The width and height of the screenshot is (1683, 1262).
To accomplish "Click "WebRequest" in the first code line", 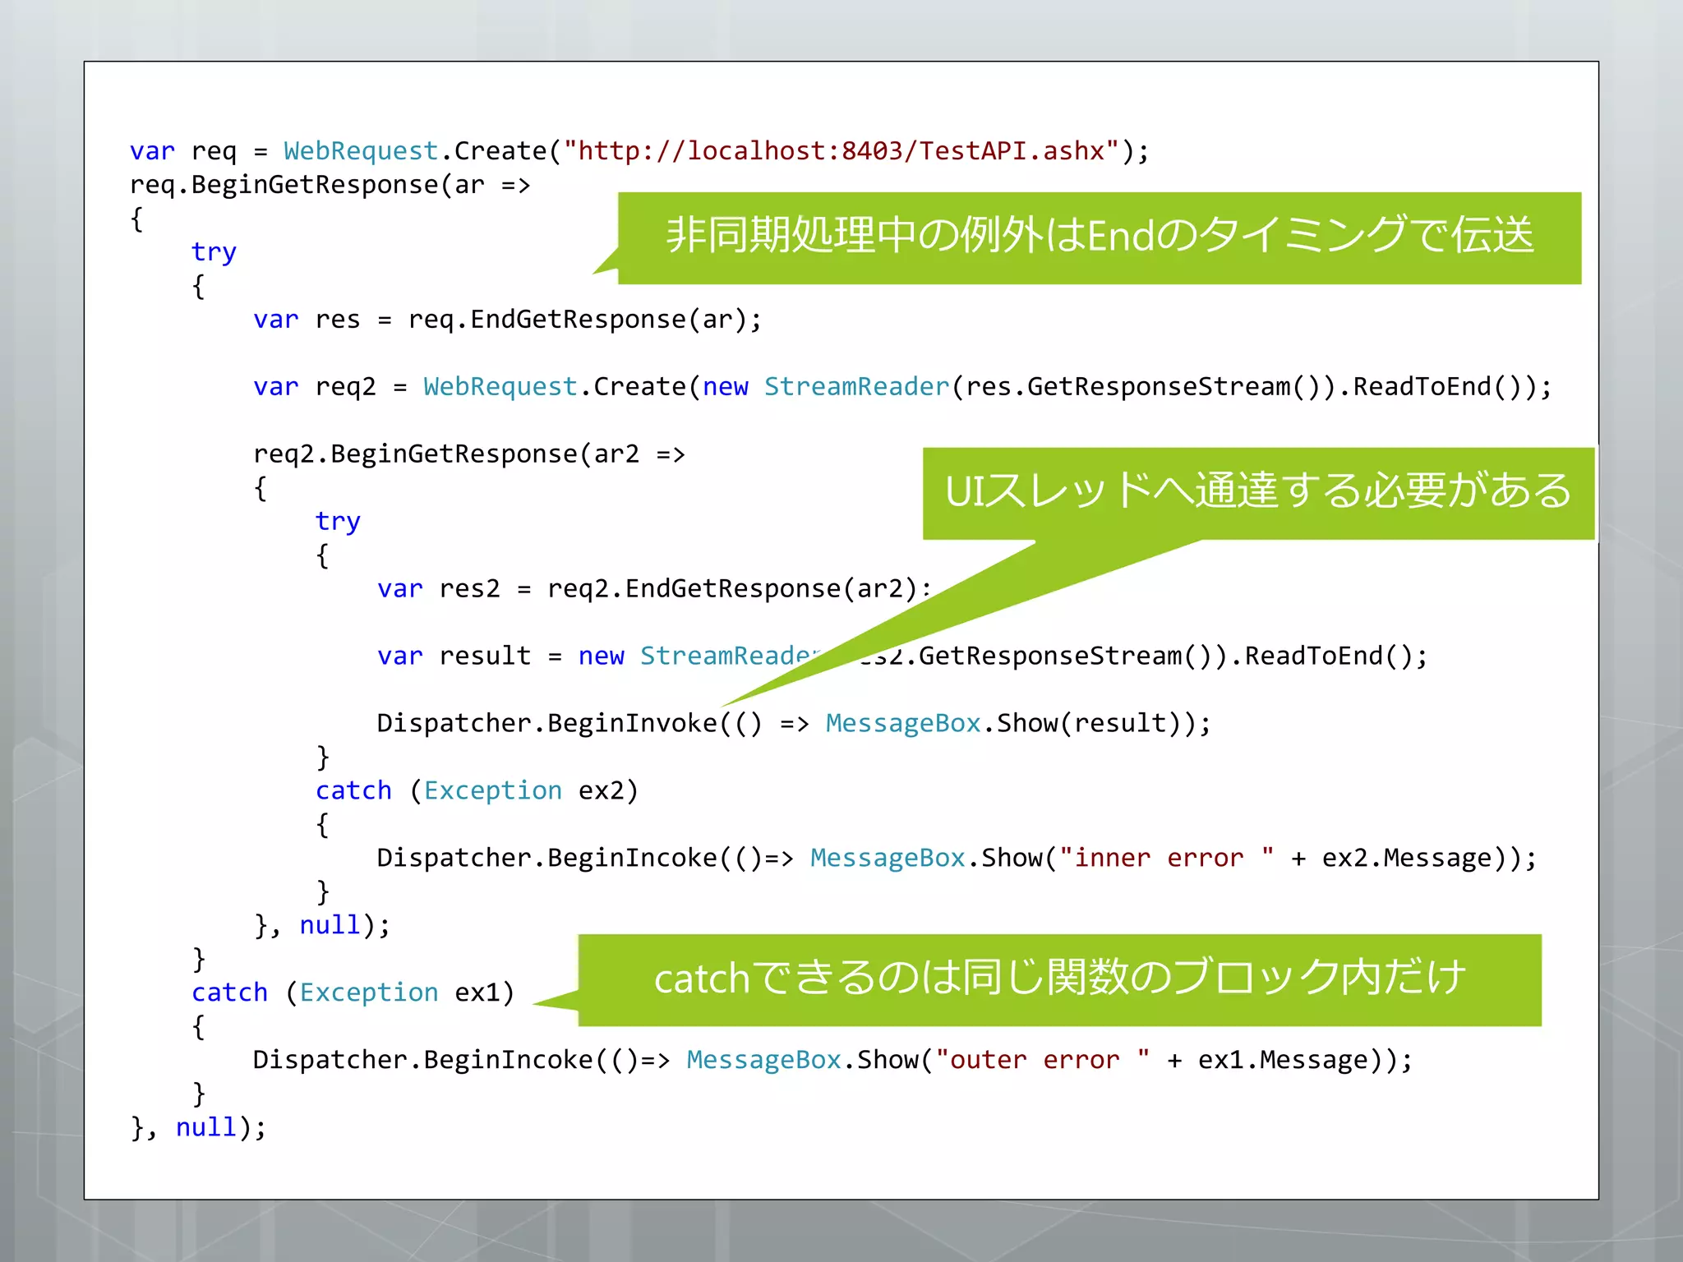I will 361,151.
